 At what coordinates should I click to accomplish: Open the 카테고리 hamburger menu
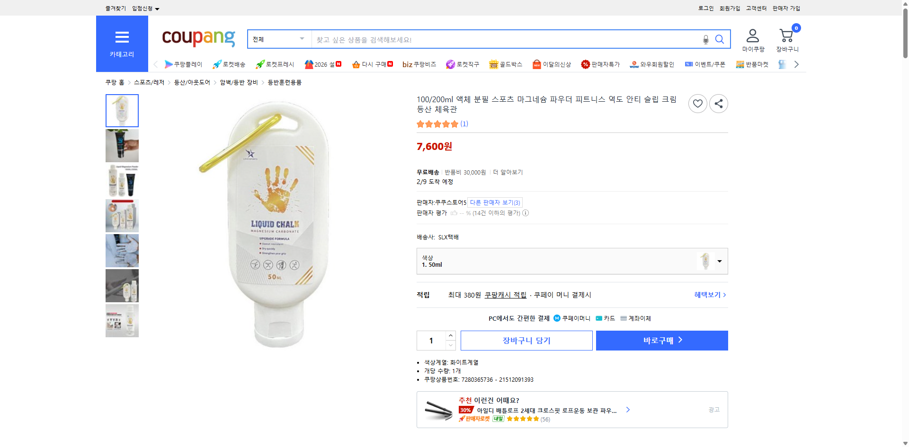122,38
